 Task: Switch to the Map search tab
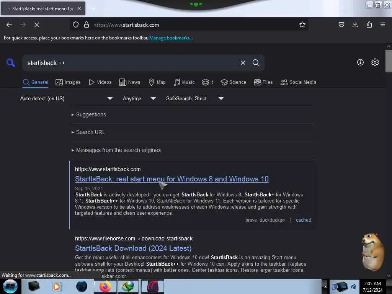pos(157,82)
